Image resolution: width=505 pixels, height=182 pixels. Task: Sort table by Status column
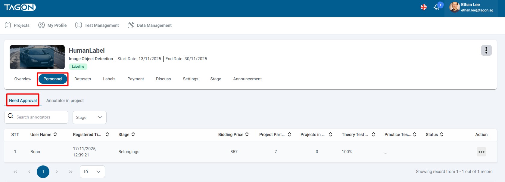pyautogui.click(x=442, y=134)
